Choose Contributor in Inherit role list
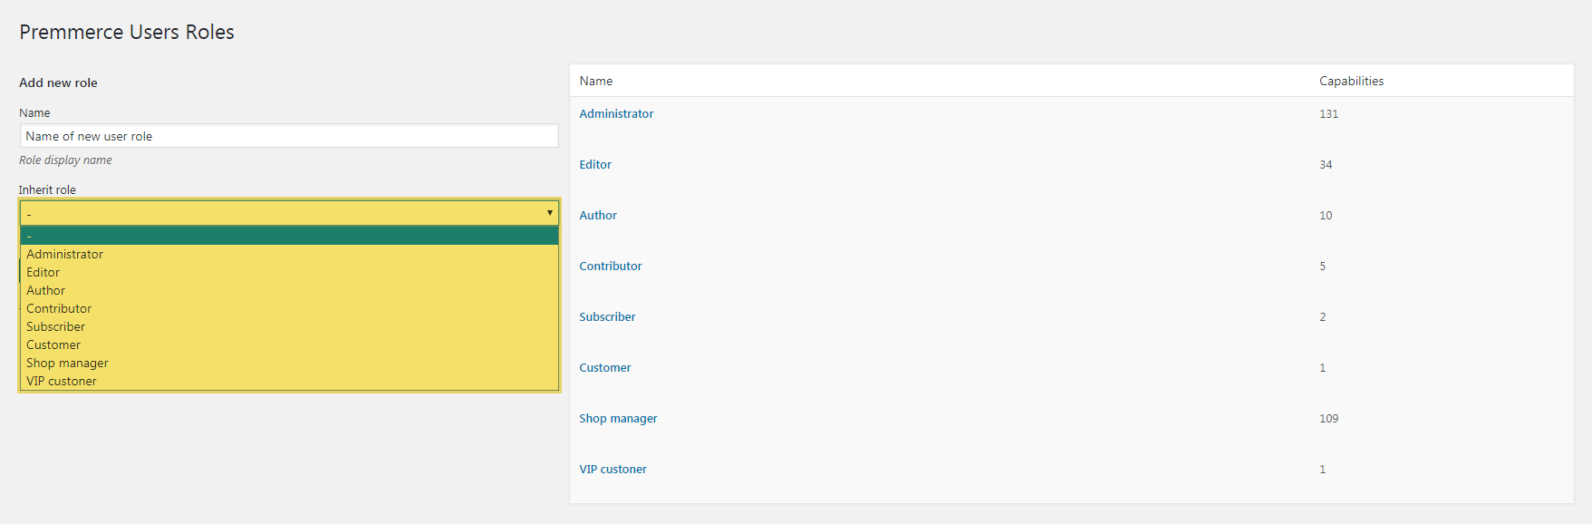The height and width of the screenshot is (524, 1592). pos(289,308)
